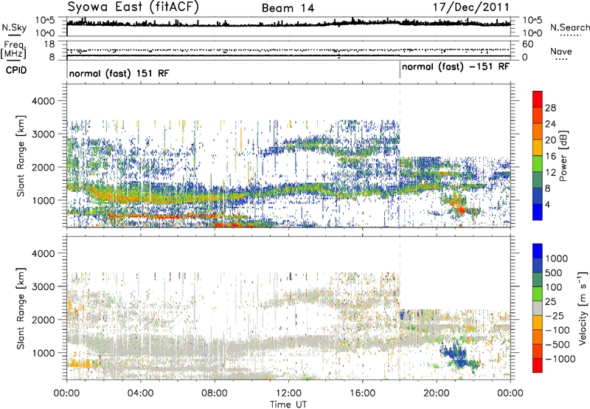The height and width of the screenshot is (409, 590).
Task: Click the 'N.Sky' legend label
Action: [x=14, y=27]
